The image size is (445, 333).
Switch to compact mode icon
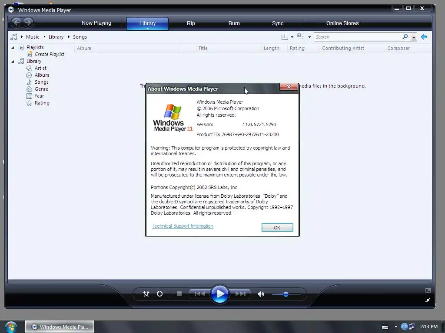pos(428,300)
